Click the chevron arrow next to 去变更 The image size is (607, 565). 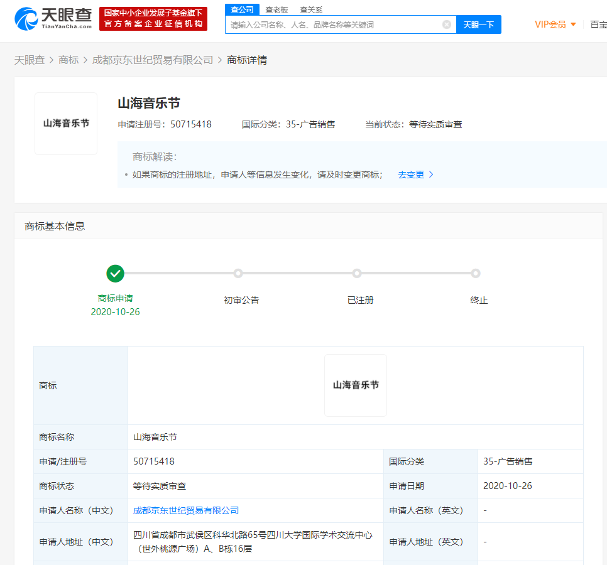(x=431, y=175)
